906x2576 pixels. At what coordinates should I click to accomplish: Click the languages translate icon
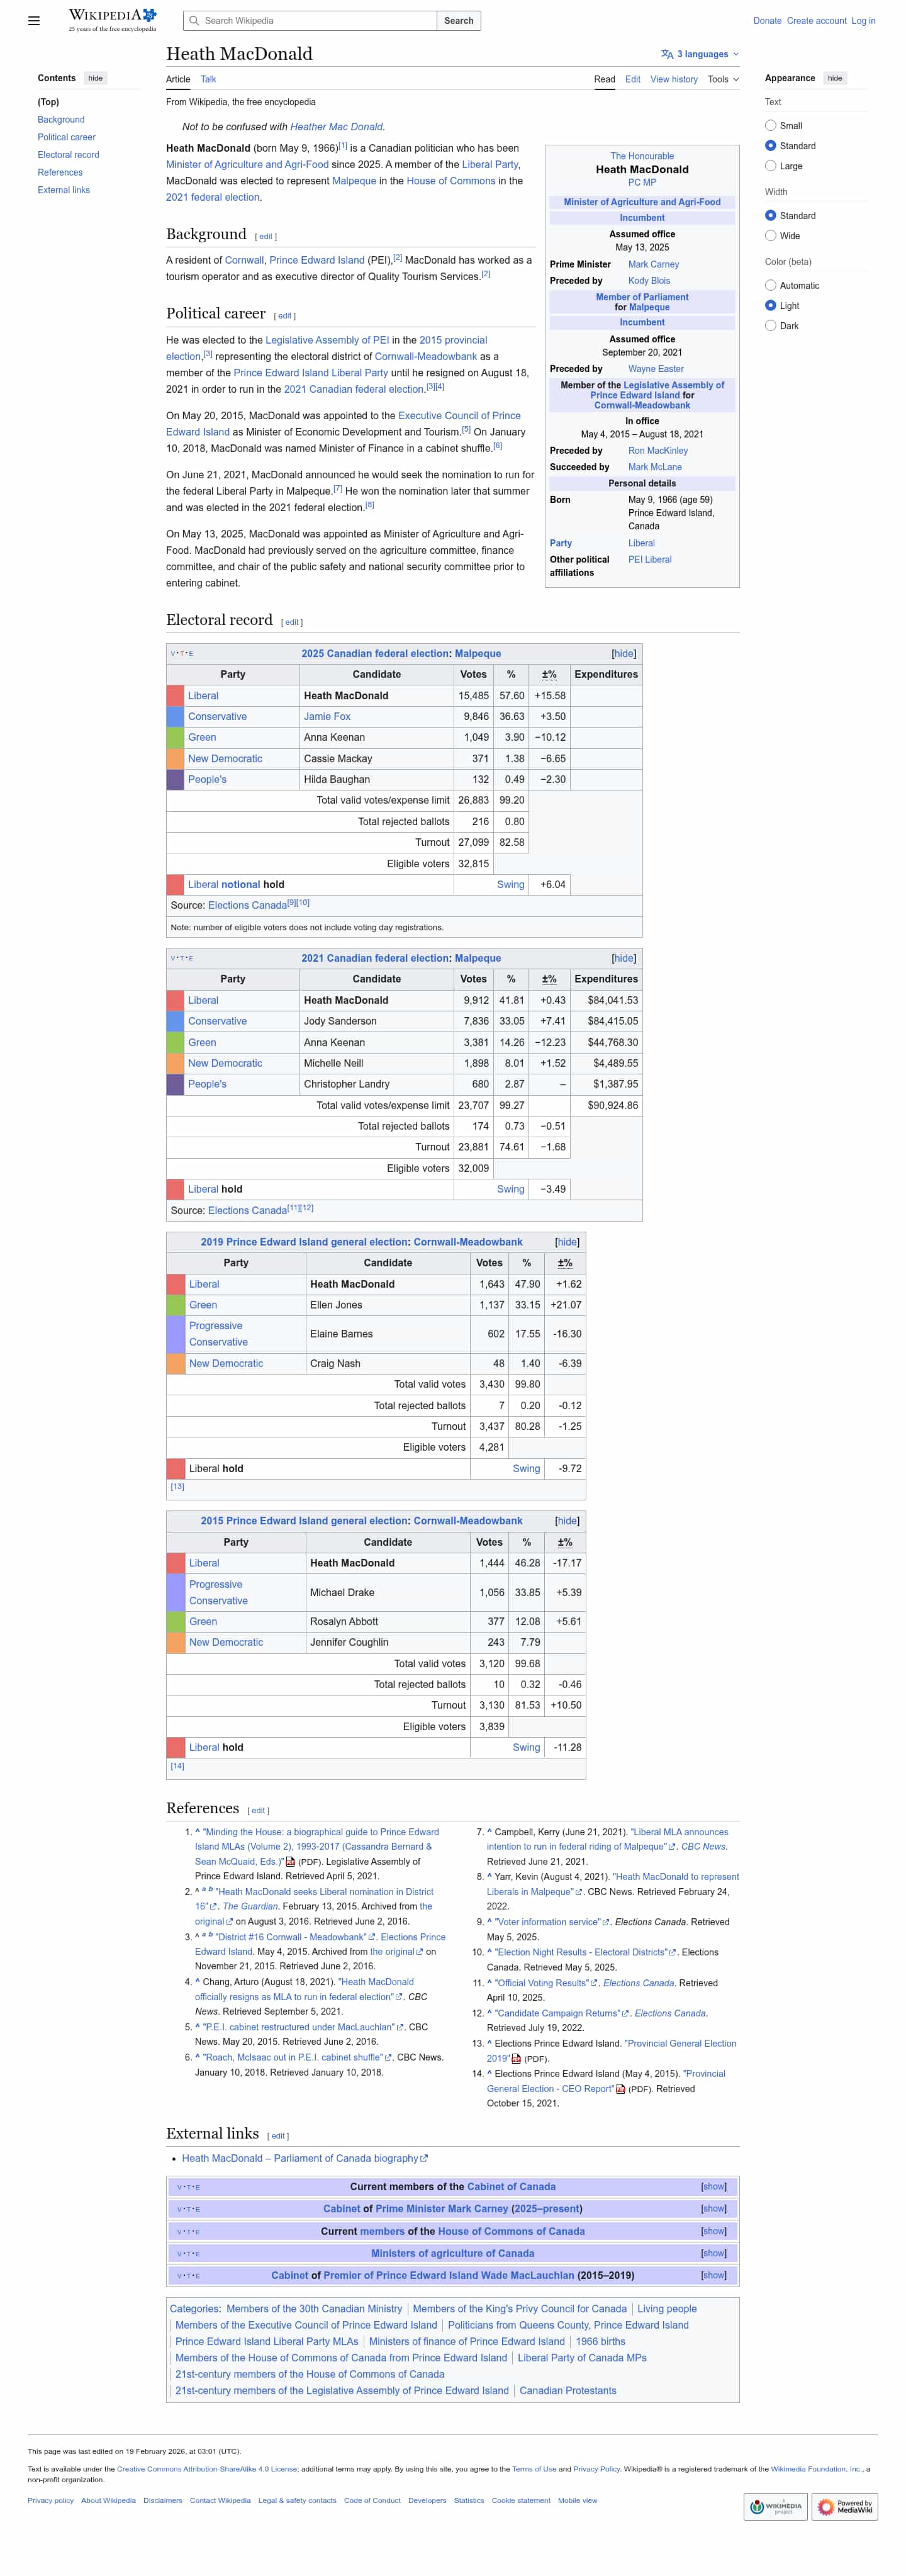[667, 54]
